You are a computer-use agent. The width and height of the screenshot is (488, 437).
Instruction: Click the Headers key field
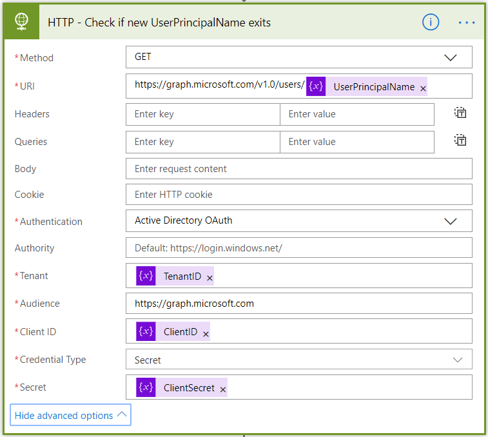[x=203, y=114]
